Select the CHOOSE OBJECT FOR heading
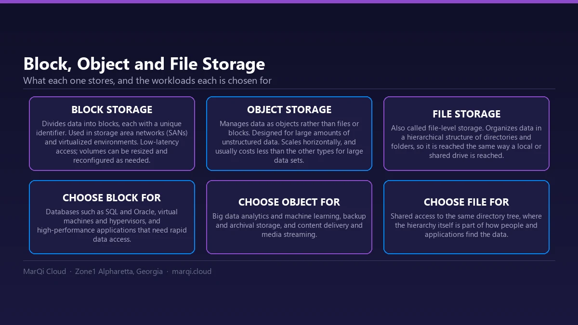Screen dimensions: 578x325 (x=289, y=202)
